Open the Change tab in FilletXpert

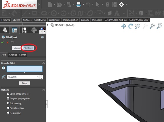13,55
